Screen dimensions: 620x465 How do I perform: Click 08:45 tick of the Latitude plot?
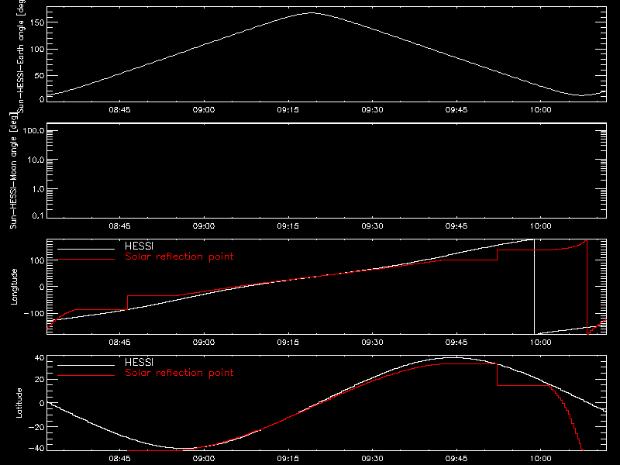[x=119, y=459]
